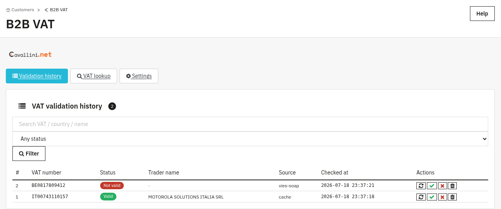Mark BE0817809412 invalid with red X
The width and height of the screenshot is (501, 209).
coord(442,186)
